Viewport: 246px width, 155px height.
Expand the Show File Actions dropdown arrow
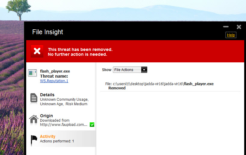tap(144, 70)
